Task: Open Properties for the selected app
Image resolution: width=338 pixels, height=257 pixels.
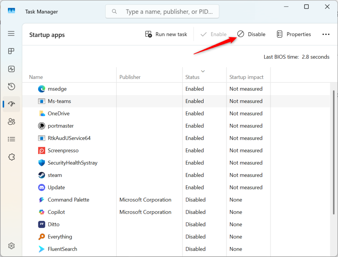Action: (x=293, y=34)
